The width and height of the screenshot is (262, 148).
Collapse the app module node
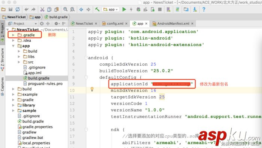click(13, 46)
